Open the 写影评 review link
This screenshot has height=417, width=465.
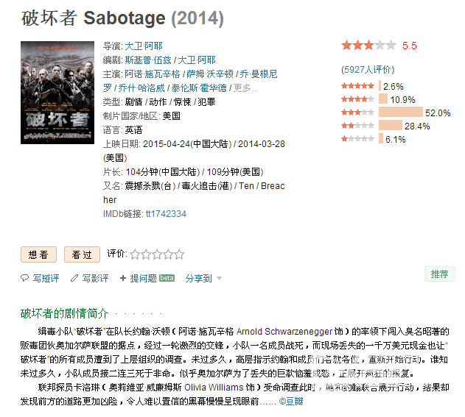click(x=95, y=278)
